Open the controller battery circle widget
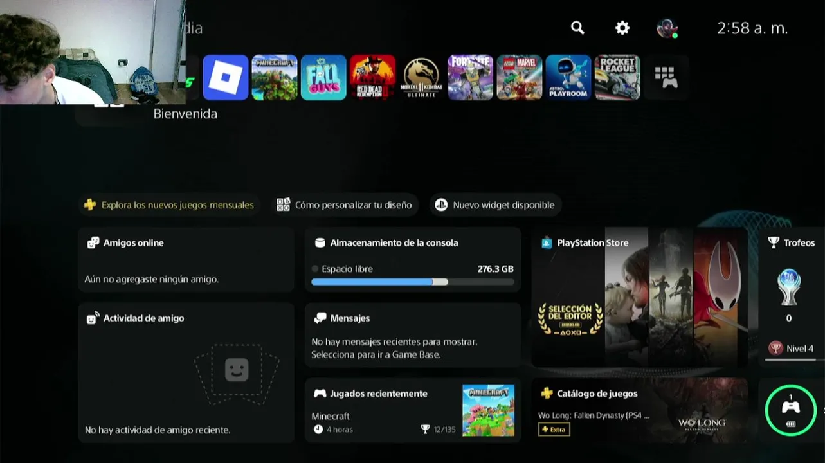Screen dimensions: 825x463 (790, 410)
